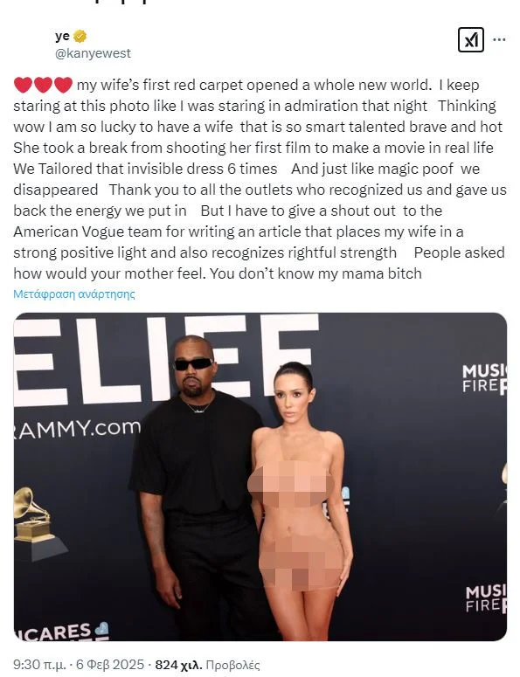Click the blue heart icon beside CARES
This screenshot has width=520, height=677.
point(101,629)
